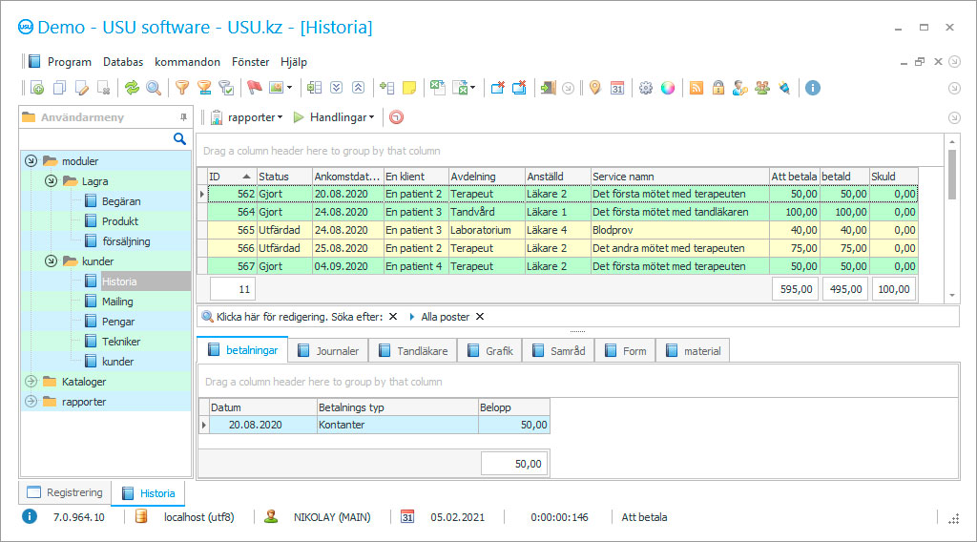The width and height of the screenshot is (977, 542).
Task: Click the add new record icon
Action: coord(37,88)
